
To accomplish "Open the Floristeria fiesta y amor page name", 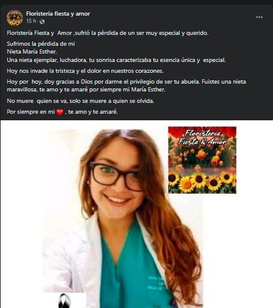I will point(58,14).
